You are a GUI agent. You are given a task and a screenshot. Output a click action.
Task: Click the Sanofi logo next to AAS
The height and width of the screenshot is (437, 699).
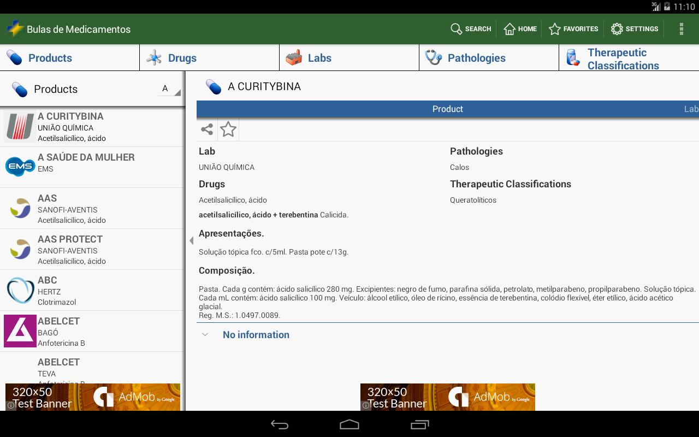click(20, 208)
